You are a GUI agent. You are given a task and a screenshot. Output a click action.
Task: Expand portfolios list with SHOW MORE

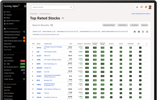coord(8,76)
